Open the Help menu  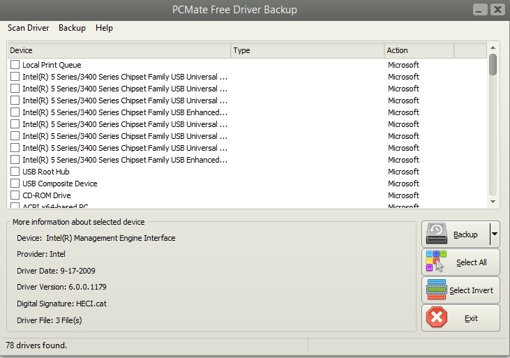[104, 28]
